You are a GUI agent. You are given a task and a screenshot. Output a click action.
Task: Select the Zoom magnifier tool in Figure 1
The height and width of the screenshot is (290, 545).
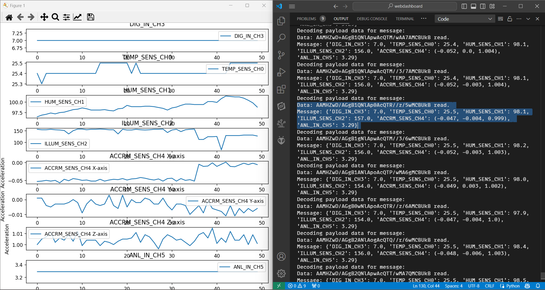[x=55, y=17]
